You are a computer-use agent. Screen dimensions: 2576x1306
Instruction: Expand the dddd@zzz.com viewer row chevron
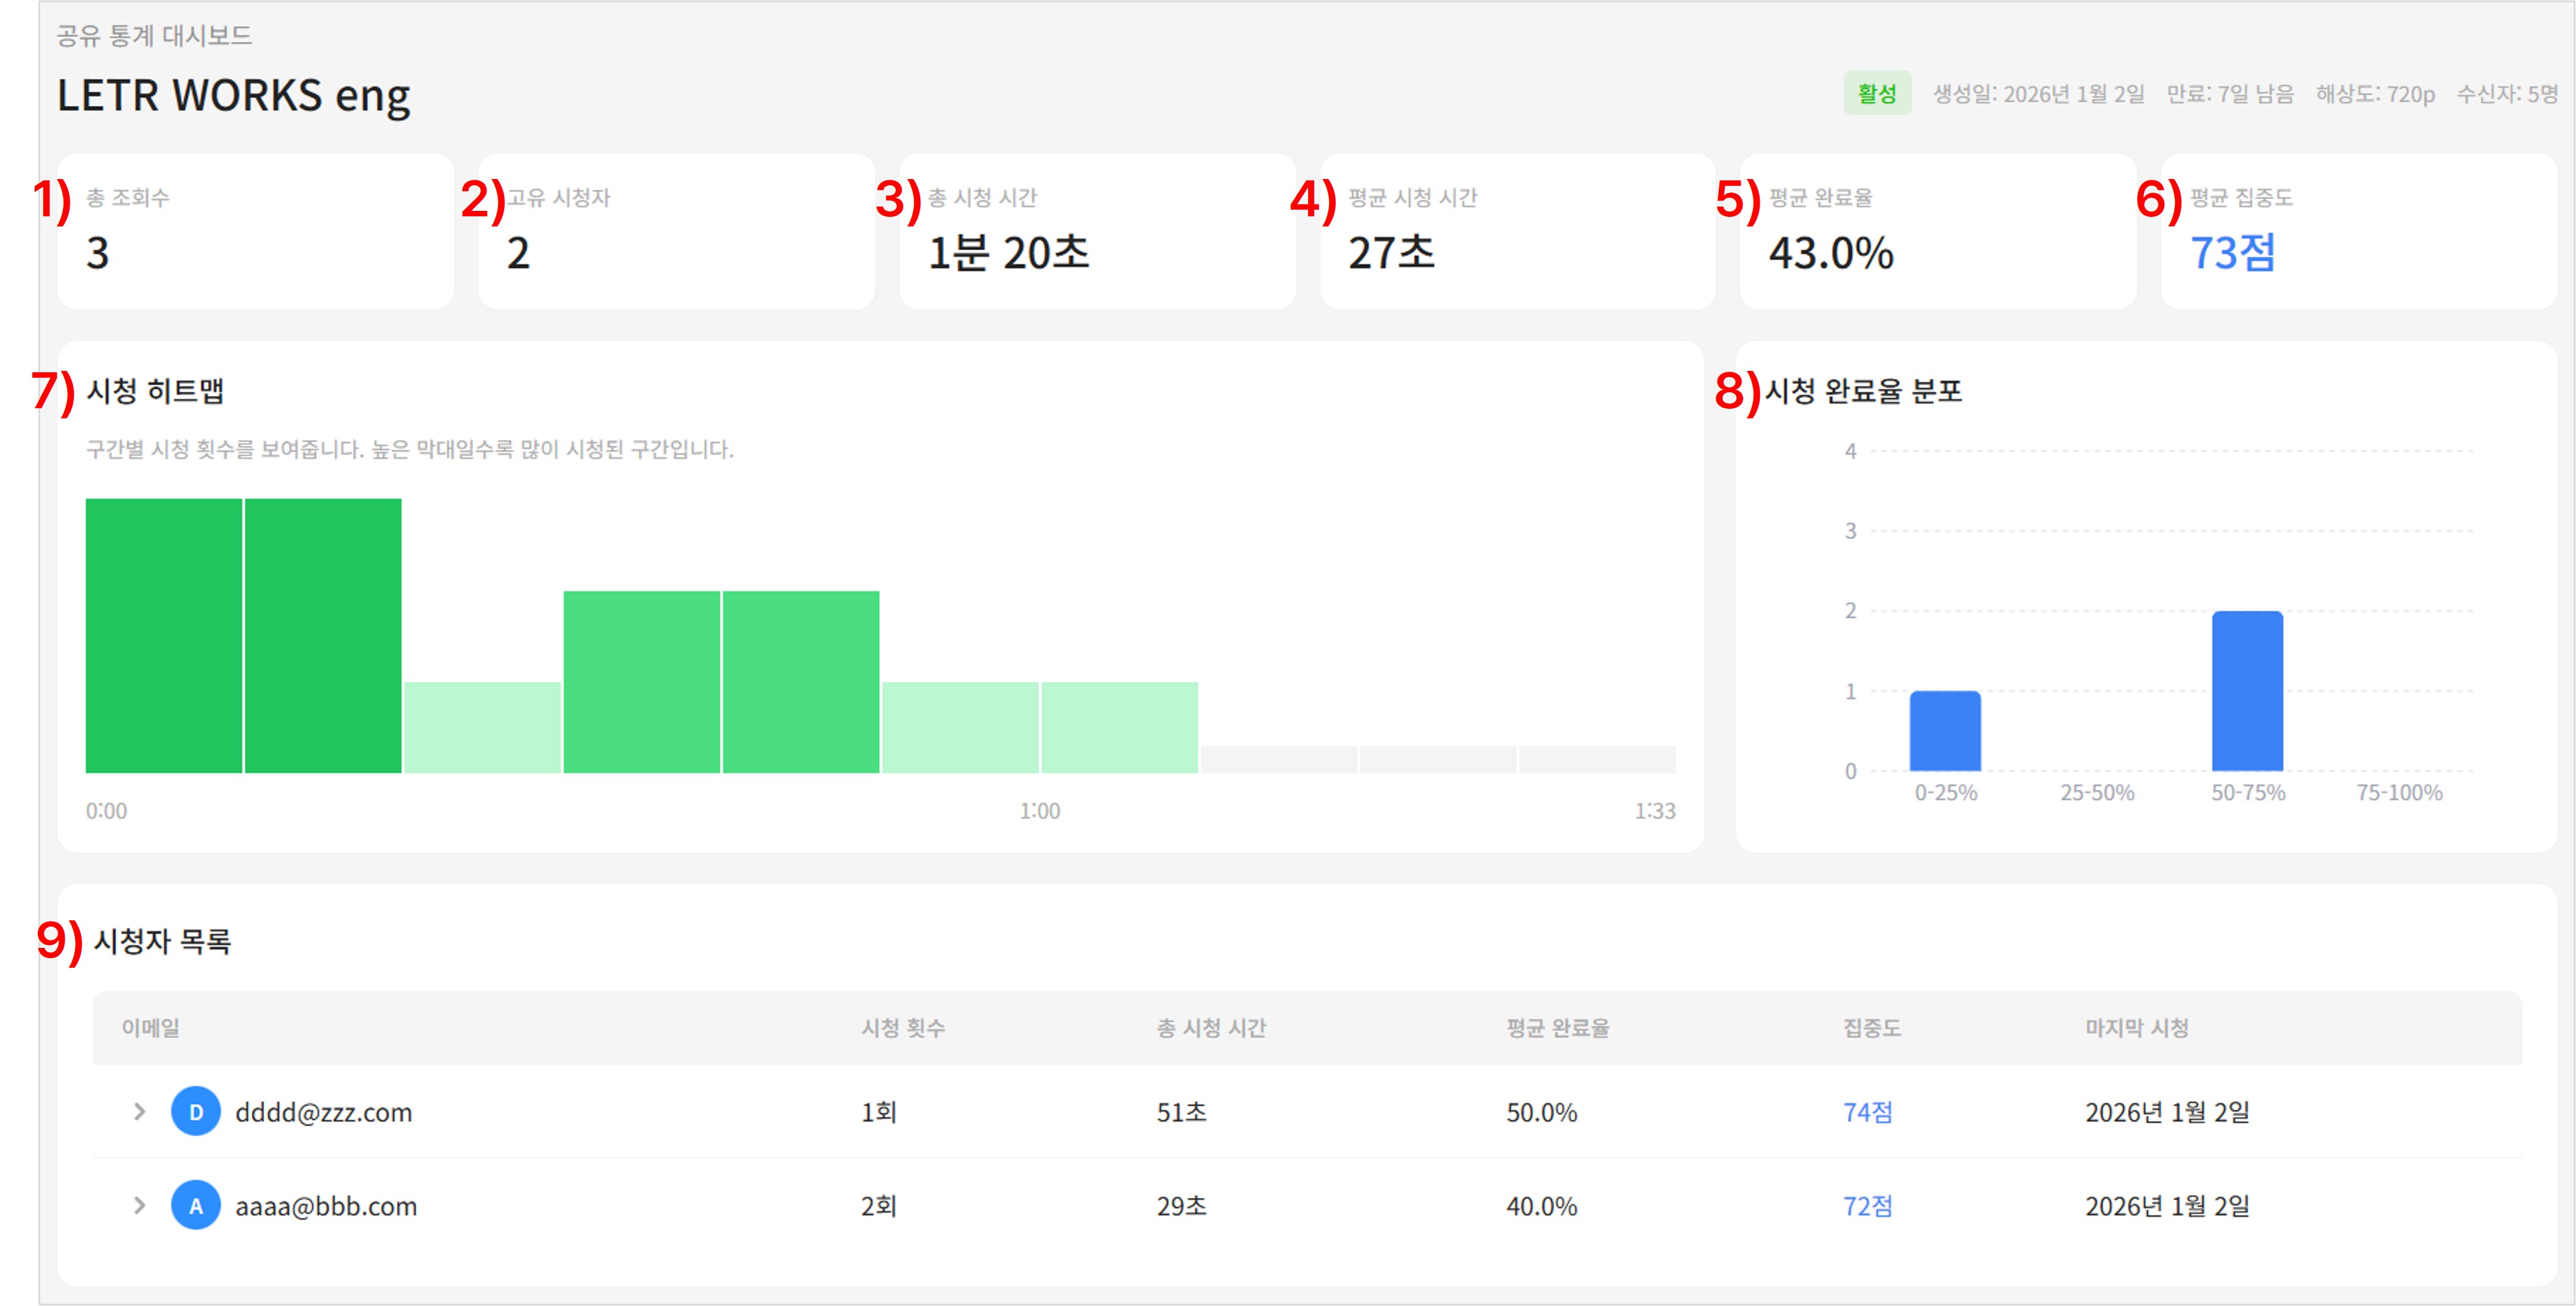(x=139, y=1111)
